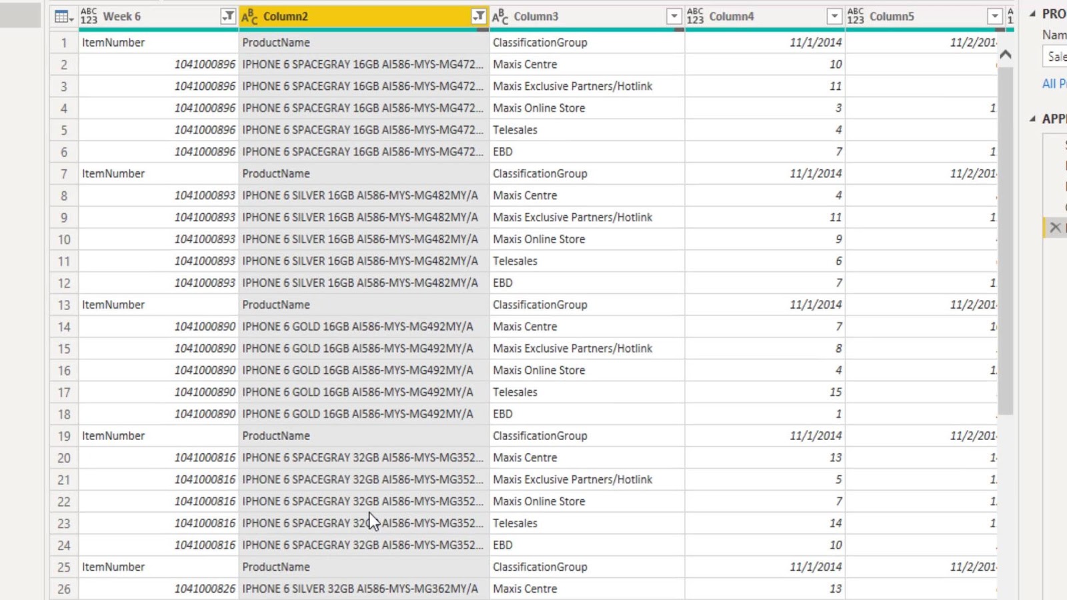Open the Column5 filter dropdown arrow

pyautogui.click(x=994, y=17)
